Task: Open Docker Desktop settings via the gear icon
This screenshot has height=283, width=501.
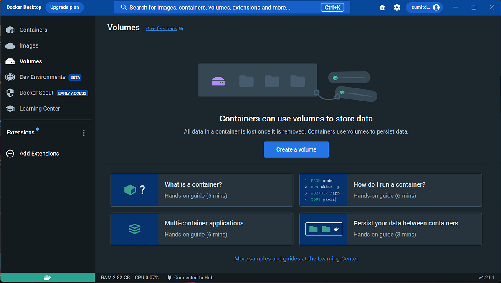Action: 397,7
